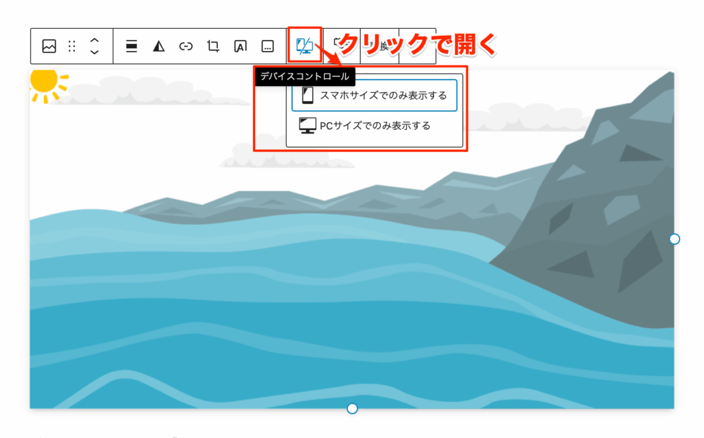Click the six-dot drag handle
This screenshot has width=704, height=438.
pos(71,46)
